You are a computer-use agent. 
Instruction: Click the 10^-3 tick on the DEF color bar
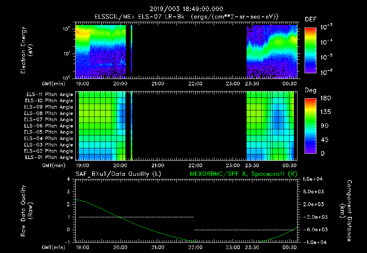(326, 27)
